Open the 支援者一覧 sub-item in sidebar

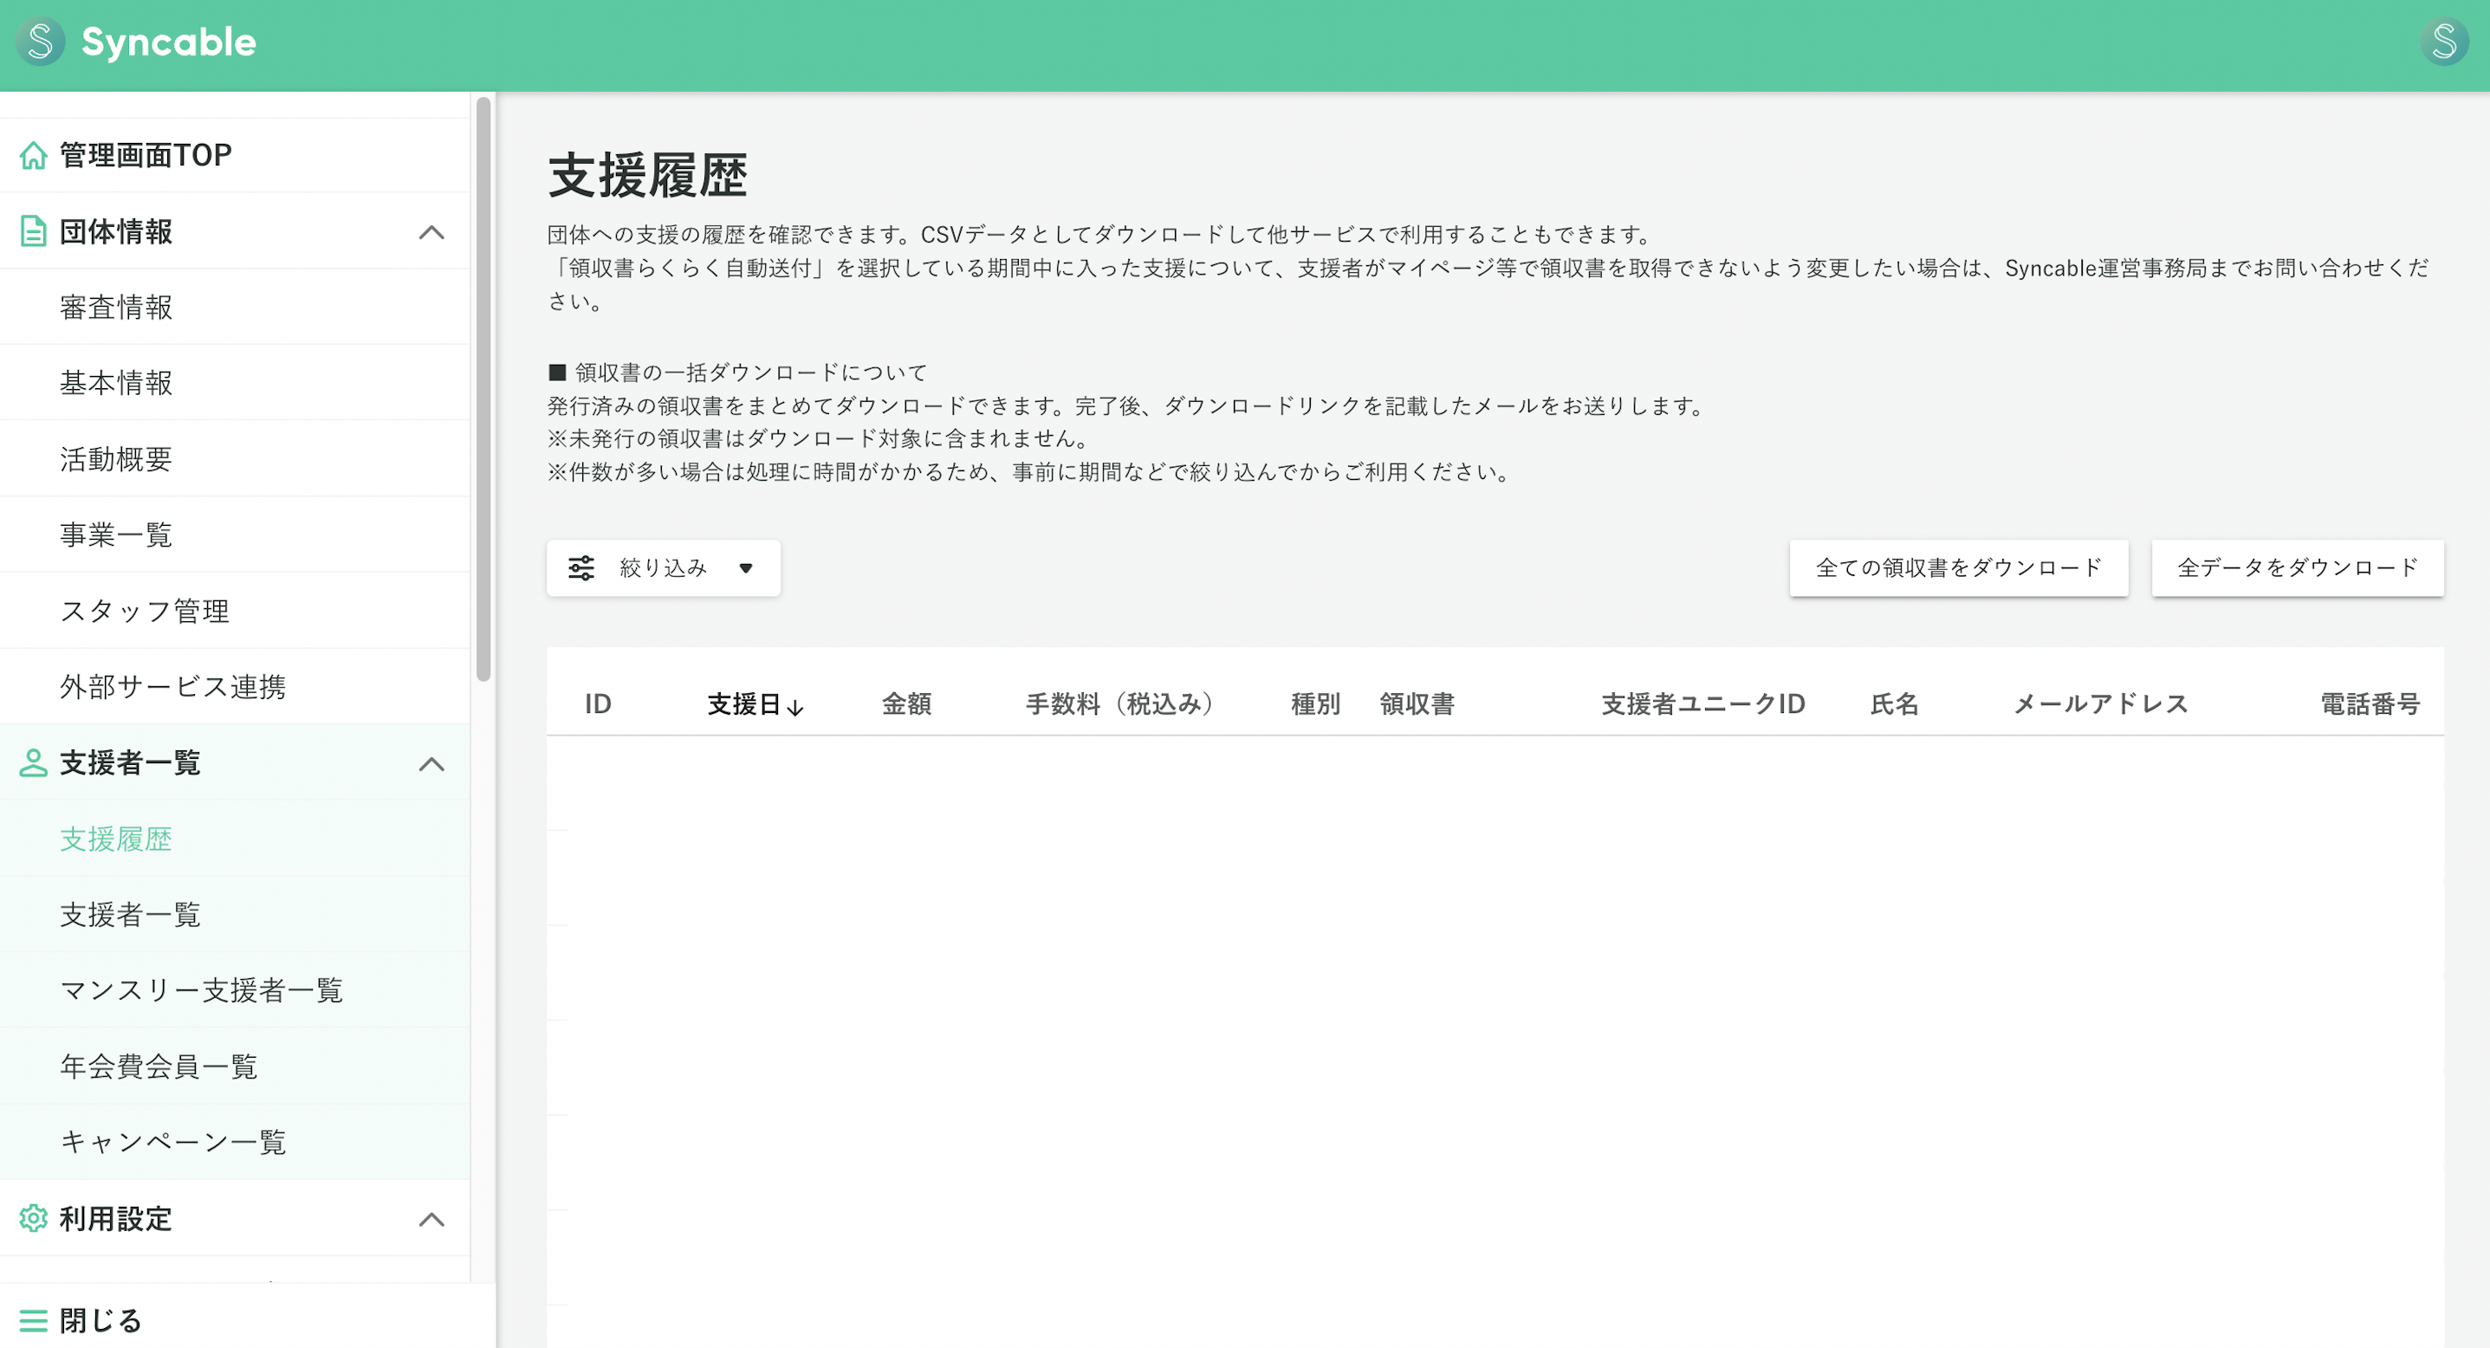[235, 914]
